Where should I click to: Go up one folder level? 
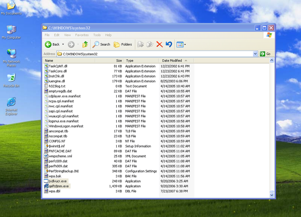85,44
